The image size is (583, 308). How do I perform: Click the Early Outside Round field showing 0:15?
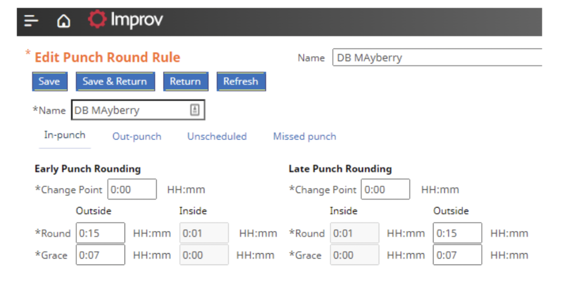pos(100,233)
